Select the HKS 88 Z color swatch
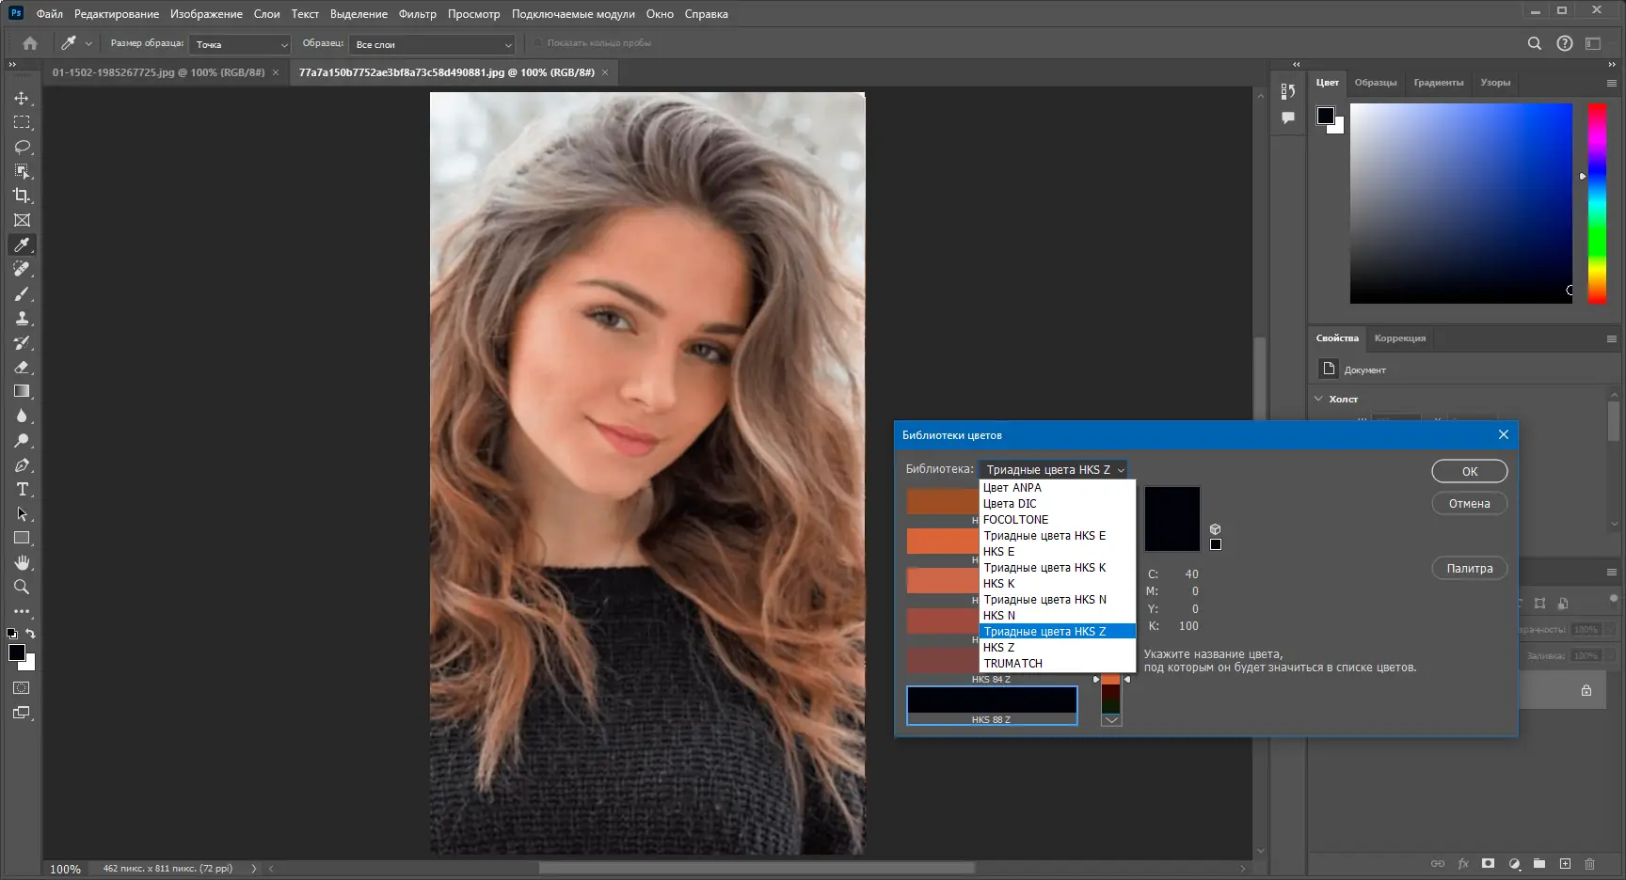Screen dimensions: 1626x880 (992, 701)
